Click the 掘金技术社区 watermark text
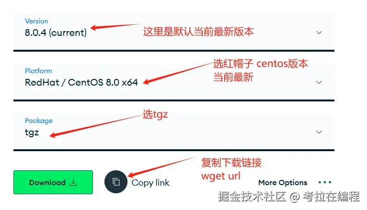367x210 pixels. pos(252,197)
